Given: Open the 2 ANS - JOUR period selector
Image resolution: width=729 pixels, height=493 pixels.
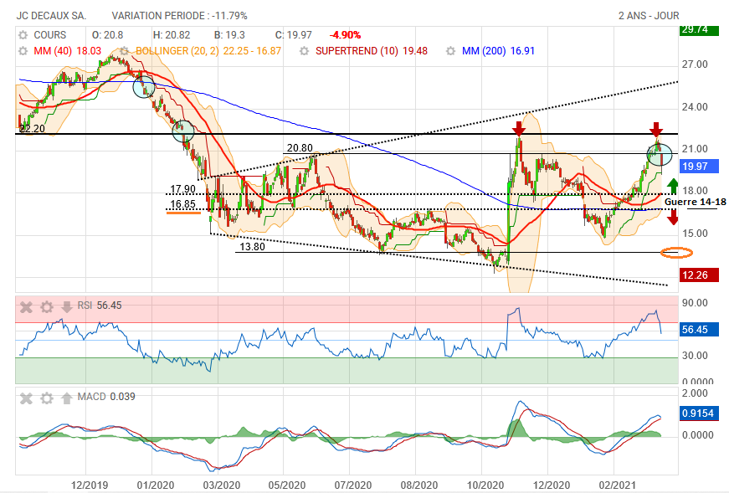Looking at the screenshot, I should pyautogui.click(x=648, y=16).
